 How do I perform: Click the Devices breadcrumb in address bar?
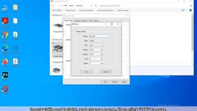point(80,6)
